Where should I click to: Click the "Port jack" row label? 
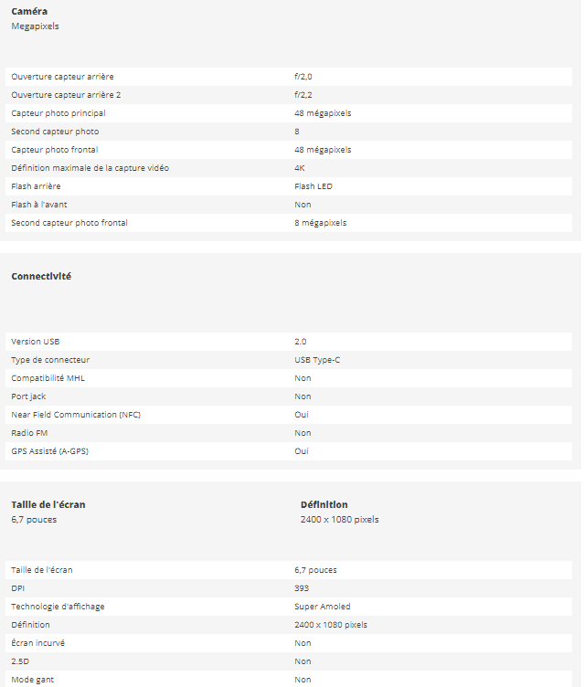[28, 396]
